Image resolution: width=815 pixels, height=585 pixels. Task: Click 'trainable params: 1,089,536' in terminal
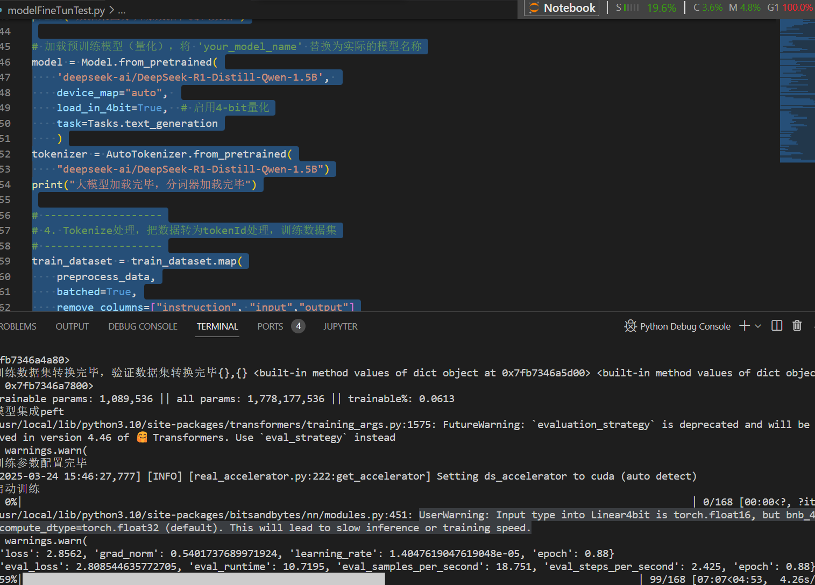(x=76, y=398)
